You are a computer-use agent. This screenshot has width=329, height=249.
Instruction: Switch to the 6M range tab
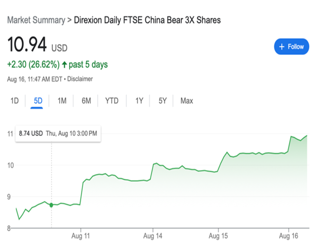tap(86, 101)
